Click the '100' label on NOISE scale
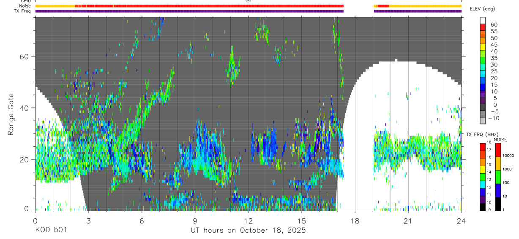This screenshot has height=239, width=519. point(507,183)
